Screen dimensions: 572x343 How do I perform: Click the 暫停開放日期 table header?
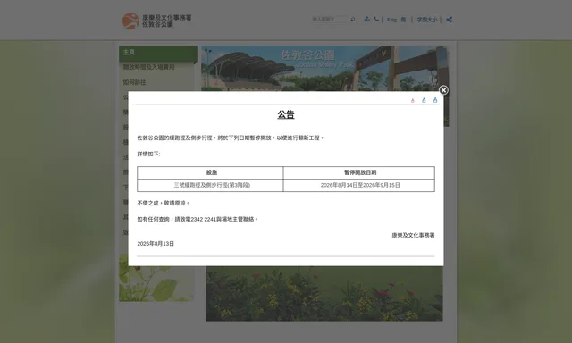pos(359,172)
